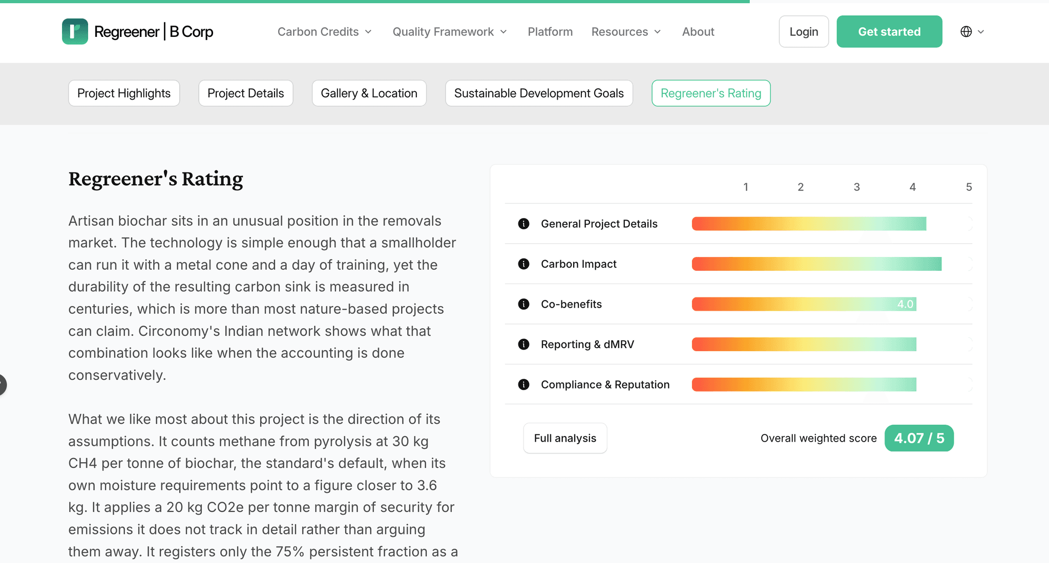This screenshot has width=1049, height=563.
Task: Click the 4.07 / 5 score badge
Action: pos(919,438)
